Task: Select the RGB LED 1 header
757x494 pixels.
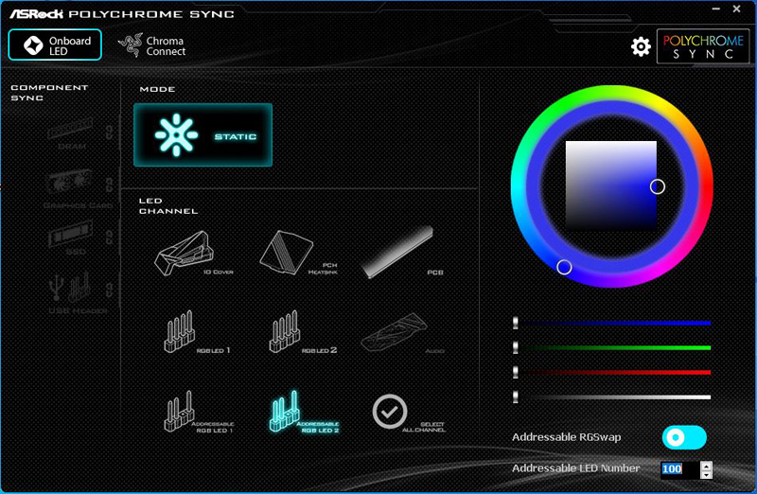Action: (196, 332)
